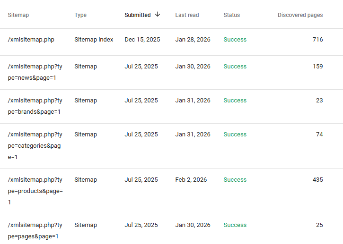Open the type=news sitemap entry
Screen dimensions: 343x244
pos(35,72)
